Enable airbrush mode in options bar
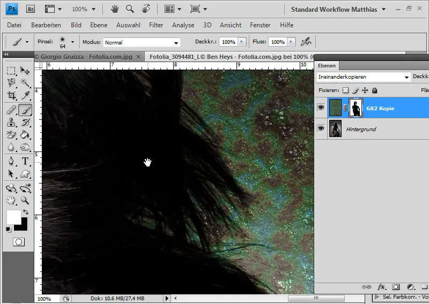The image size is (429, 304). tap(306, 42)
